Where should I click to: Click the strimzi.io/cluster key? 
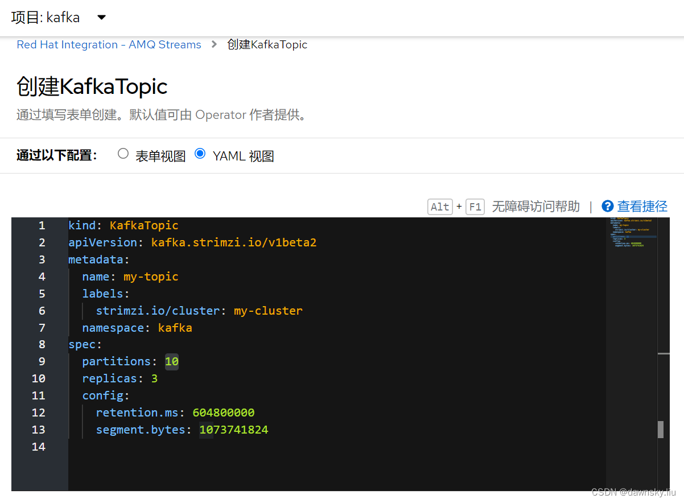click(158, 311)
